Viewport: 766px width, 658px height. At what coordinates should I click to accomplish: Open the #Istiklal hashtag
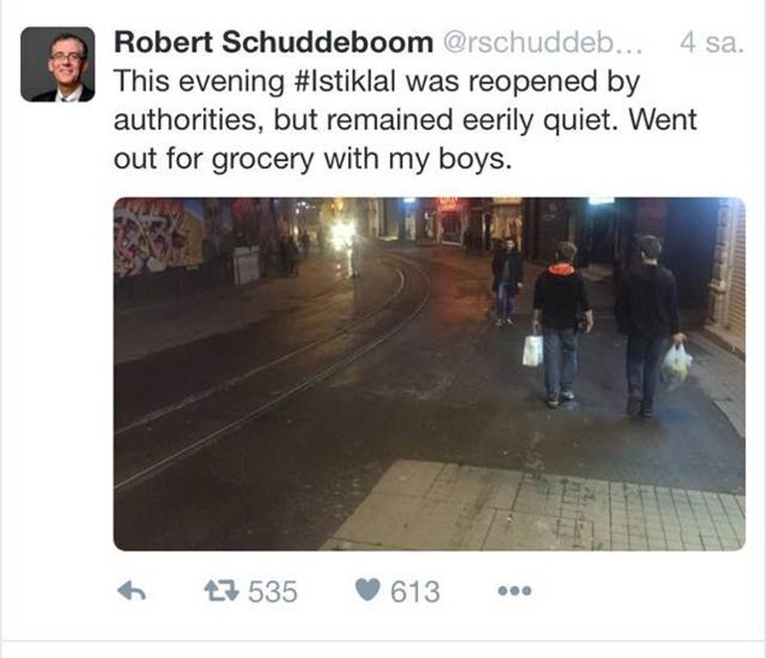pos(345,82)
